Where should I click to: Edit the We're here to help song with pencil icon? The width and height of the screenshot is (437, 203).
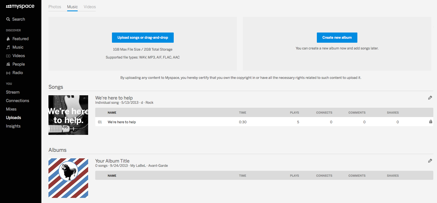click(430, 98)
